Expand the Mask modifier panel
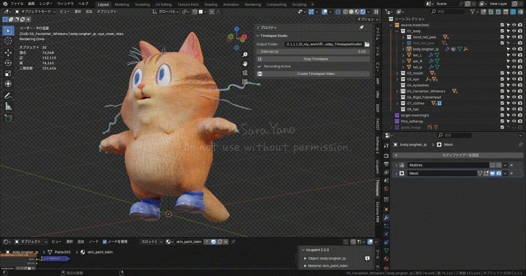The height and width of the screenshot is (276, 526). pyautogui.click(x=396, y=173)
